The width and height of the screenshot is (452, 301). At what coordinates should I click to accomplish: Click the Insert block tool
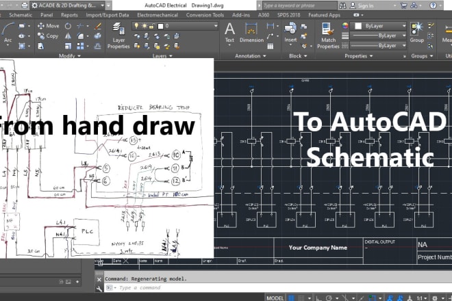click(290, 35)
